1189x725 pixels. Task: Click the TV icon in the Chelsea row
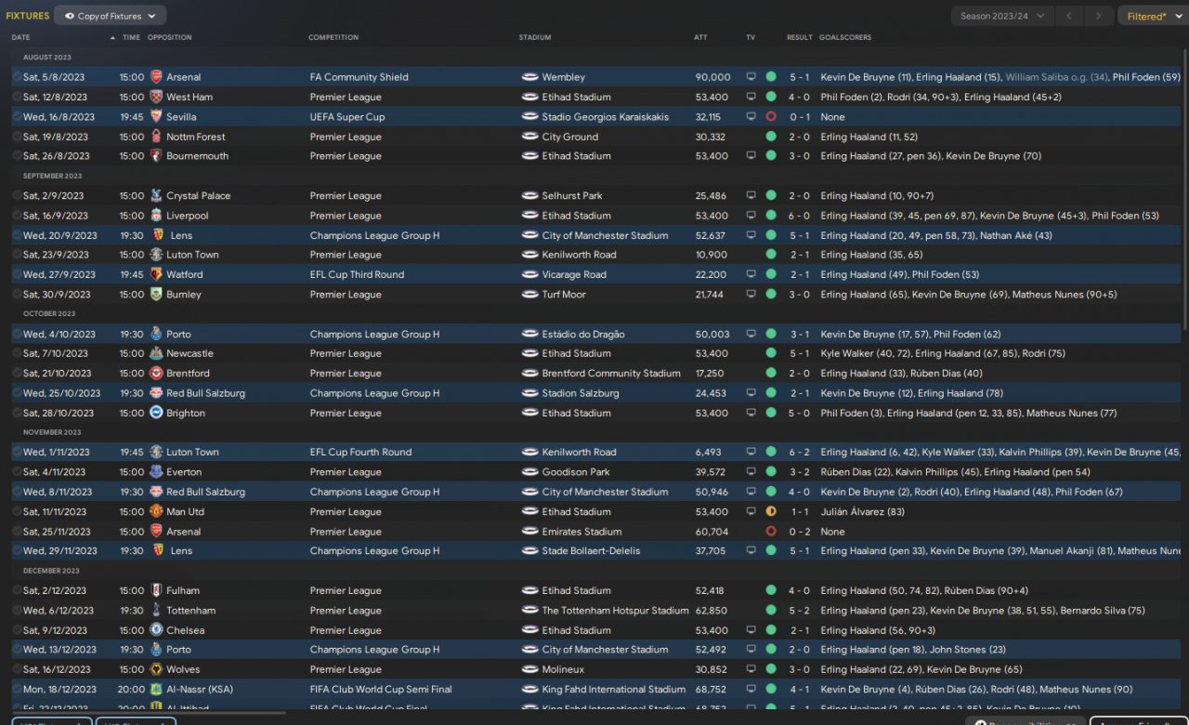[751, 630]
